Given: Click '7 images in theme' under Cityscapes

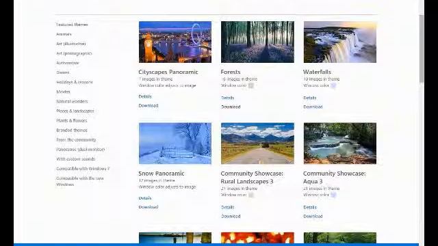Looking at the screenshot, I should point(155,79).
